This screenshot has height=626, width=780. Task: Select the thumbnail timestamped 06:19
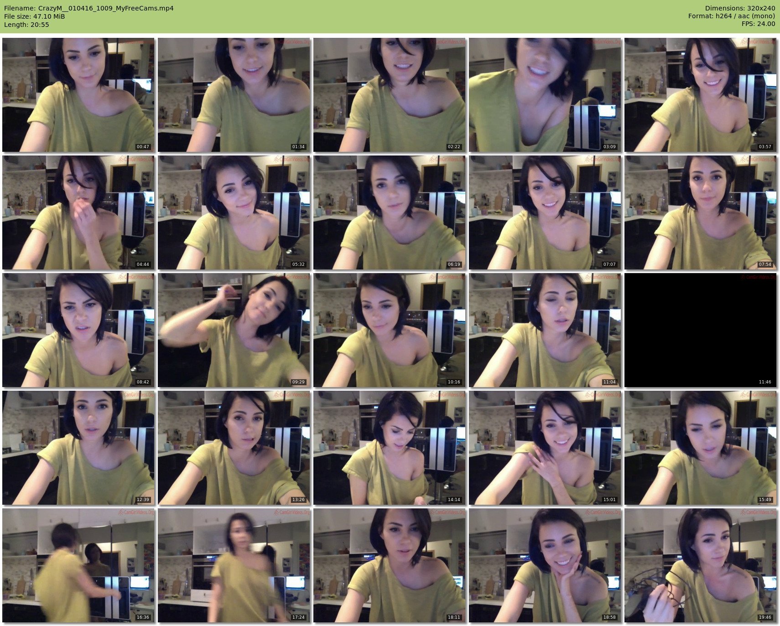pyautogui.click(x=390, y=212)
